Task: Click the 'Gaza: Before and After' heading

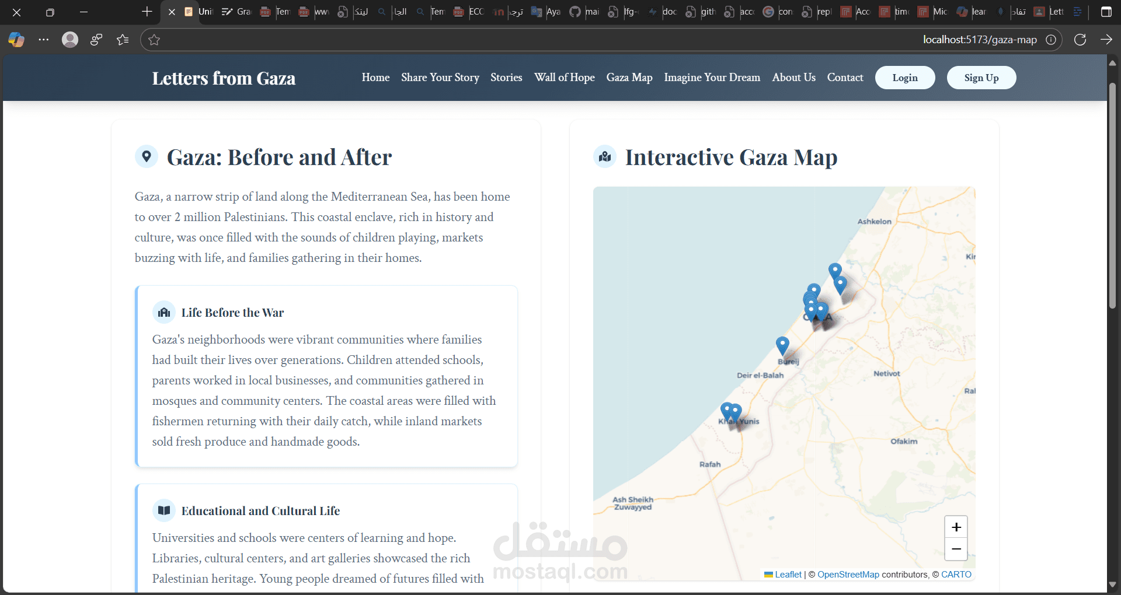Action: coord(279,157)
